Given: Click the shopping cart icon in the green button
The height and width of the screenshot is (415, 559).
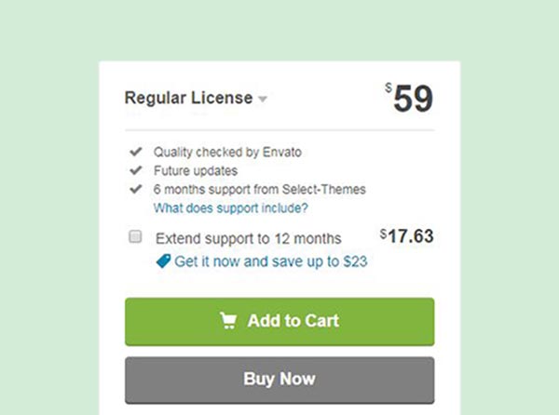Looking at the screenshot, I should [x=228, y=321].
